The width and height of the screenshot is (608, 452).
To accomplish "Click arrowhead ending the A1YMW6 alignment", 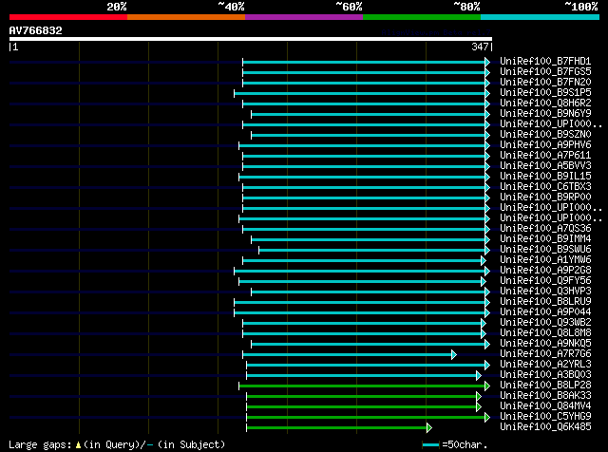I will (x=484, y=260).
